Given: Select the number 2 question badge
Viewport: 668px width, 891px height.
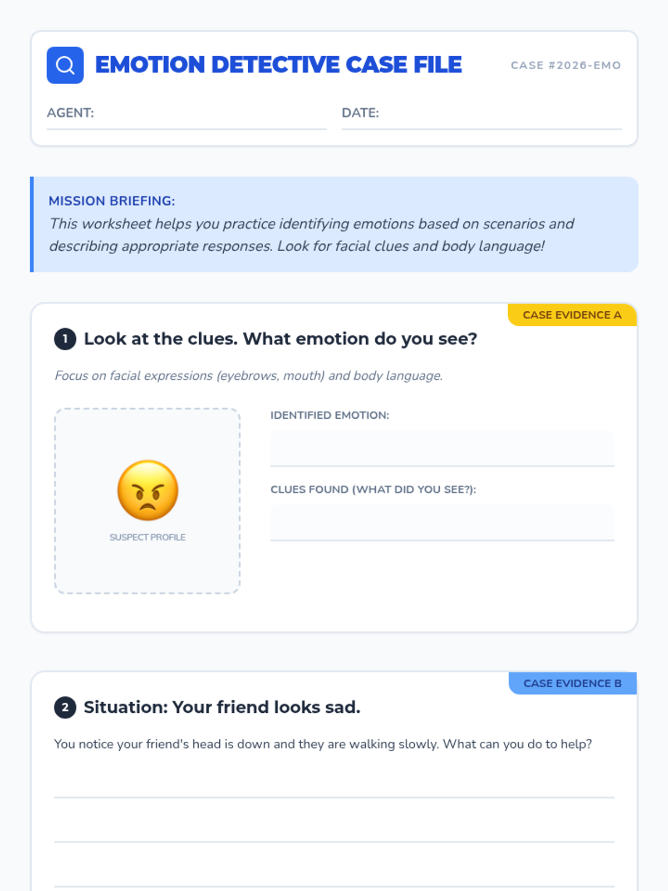Looking at the screenshot, I should pyautogui.click(x=65, y=707).
